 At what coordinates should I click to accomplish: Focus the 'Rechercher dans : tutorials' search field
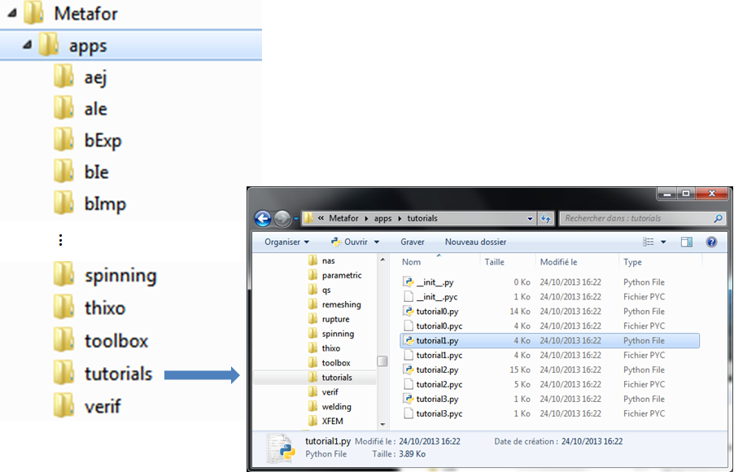click(641, 218)
